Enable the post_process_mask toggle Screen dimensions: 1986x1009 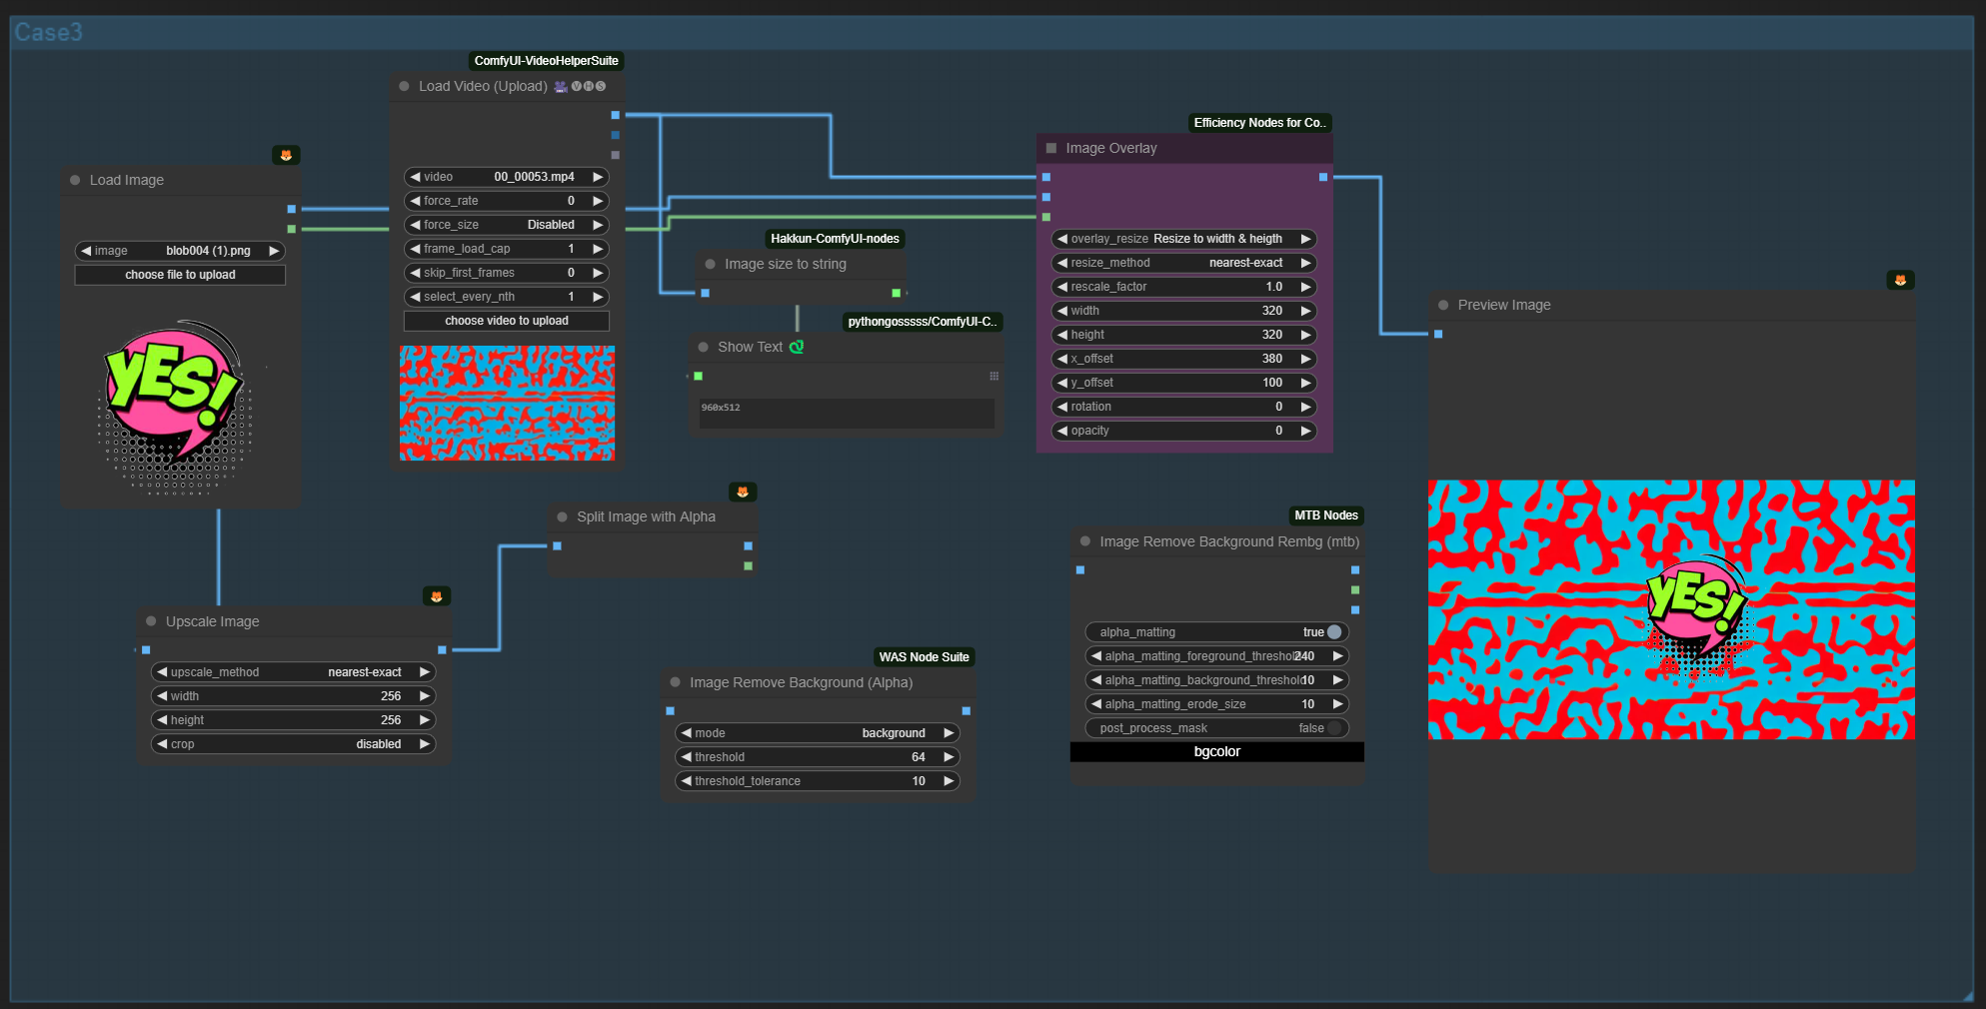(1333, 728)
